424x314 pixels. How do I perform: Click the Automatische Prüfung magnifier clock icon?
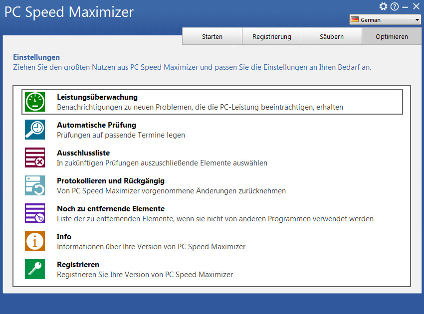(x=35, y=130)
